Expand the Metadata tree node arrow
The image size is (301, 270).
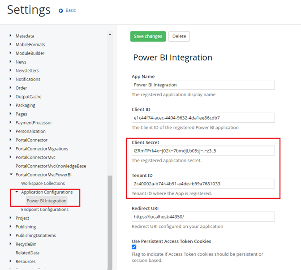[11, 35]
